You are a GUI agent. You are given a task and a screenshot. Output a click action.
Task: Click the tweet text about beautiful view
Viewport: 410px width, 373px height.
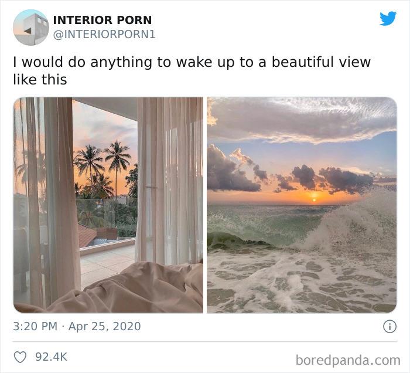[x=192, y=71]
